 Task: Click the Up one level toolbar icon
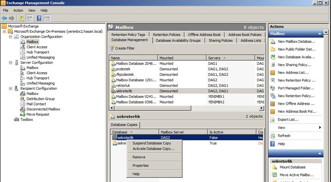pos(22,18)
